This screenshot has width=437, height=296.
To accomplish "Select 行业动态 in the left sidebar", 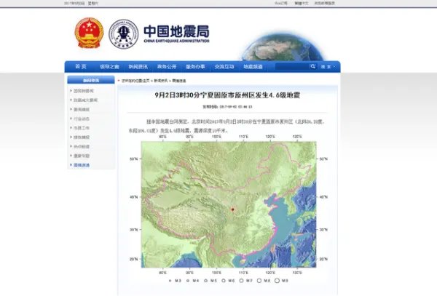I will 82,119.
